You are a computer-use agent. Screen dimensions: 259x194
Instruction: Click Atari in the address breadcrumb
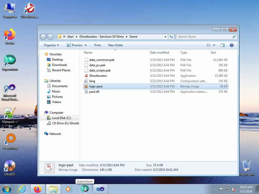click(70, 37)
